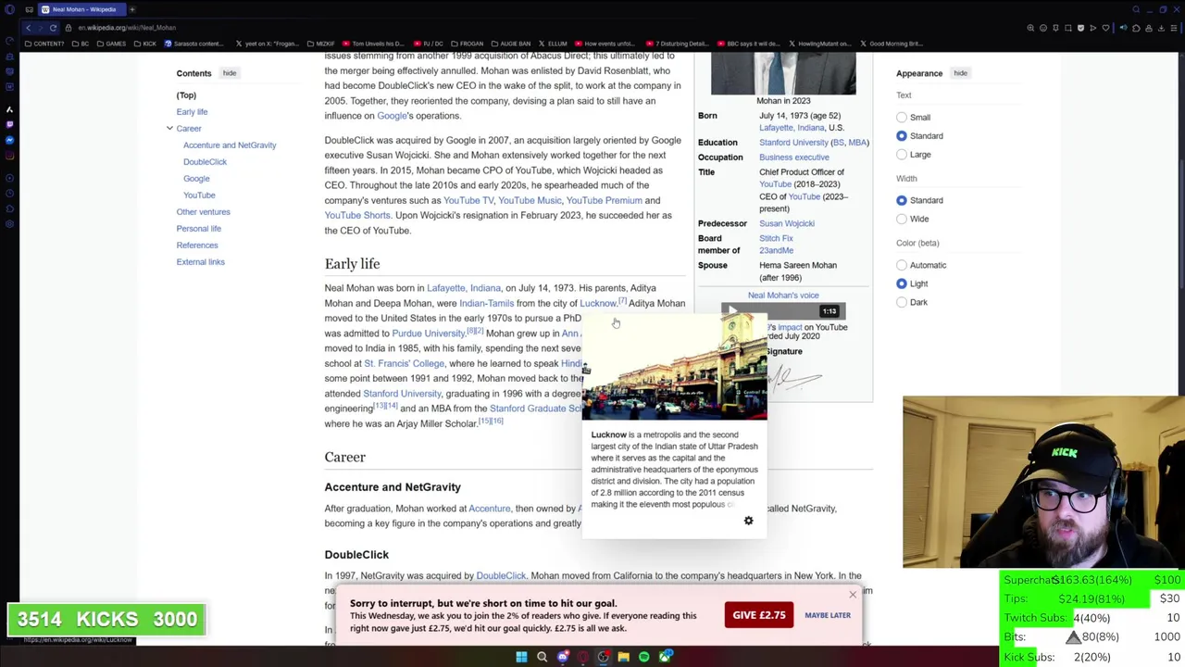Viewport: 1185px width, 667px height.
Task: Open the YouTube Shorts link
Action: pyautogui.click(x=357, y=216)
